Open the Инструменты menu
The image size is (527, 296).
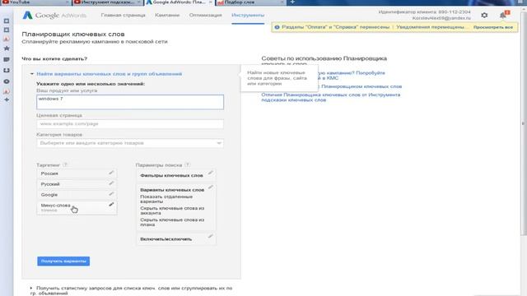(248, 15)
